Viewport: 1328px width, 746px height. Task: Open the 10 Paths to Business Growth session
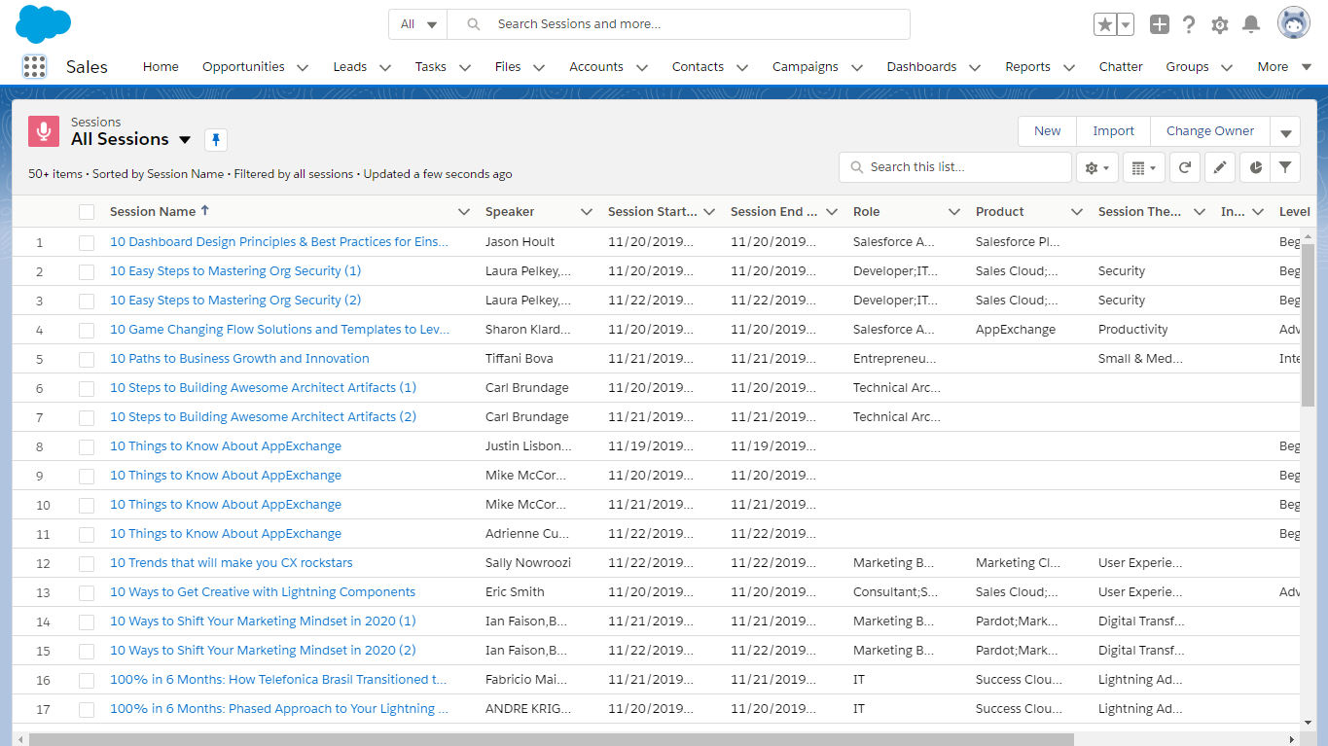[239, 358]
